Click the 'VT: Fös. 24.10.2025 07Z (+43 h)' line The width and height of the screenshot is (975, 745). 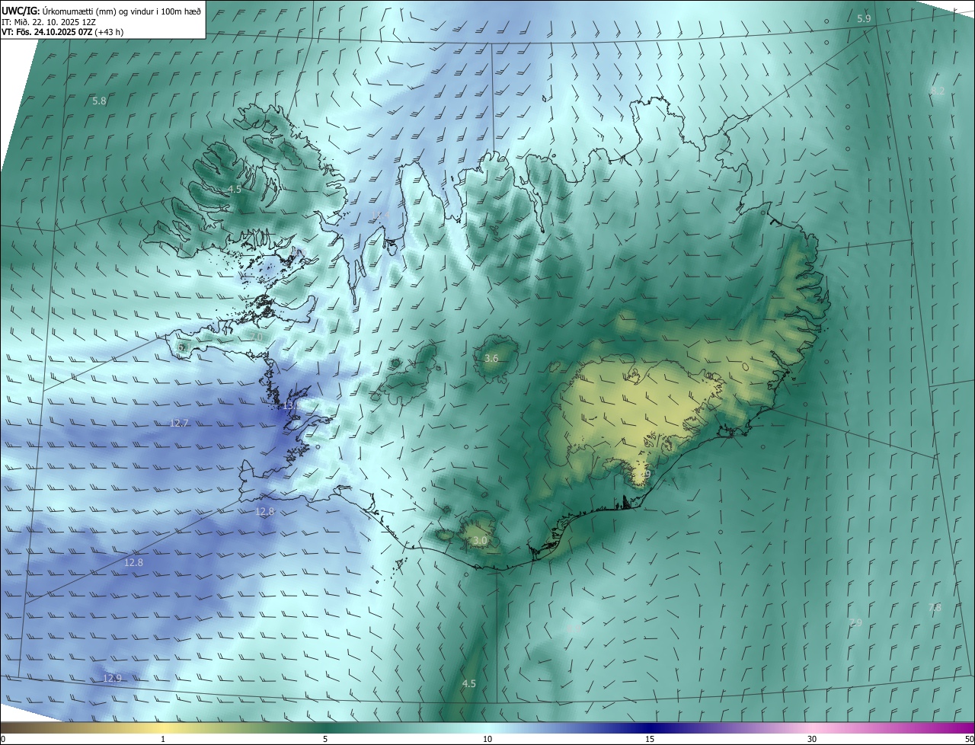point(62,32)
